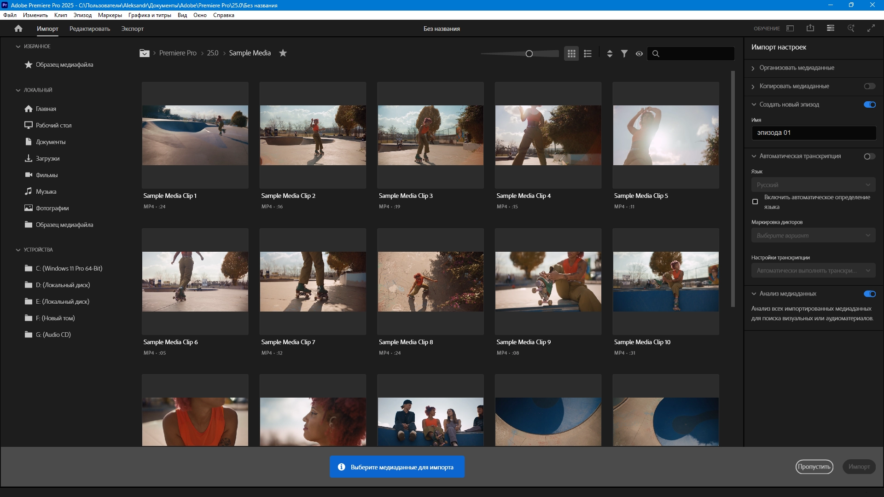Turn on automatic transcription switch

869,156
